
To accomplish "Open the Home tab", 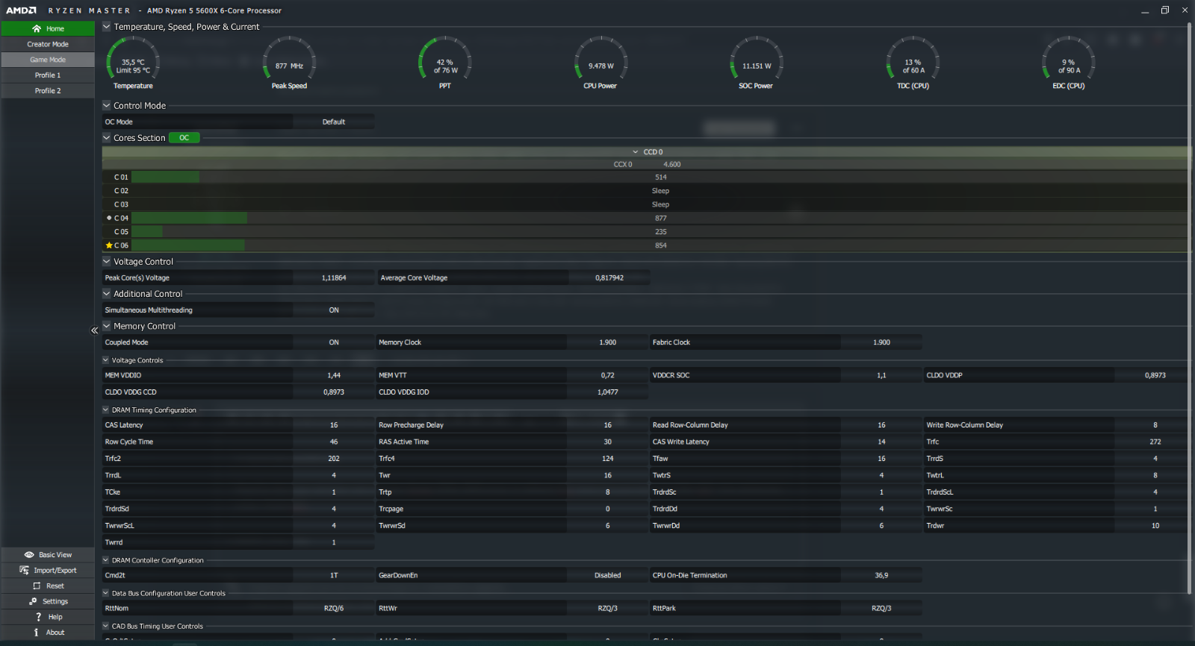I will 48,28.
